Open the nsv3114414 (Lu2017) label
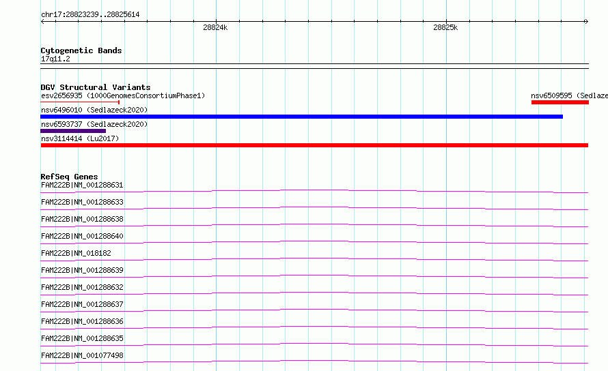This screenshot has width=608, height=371. click(x=80, y=138)
